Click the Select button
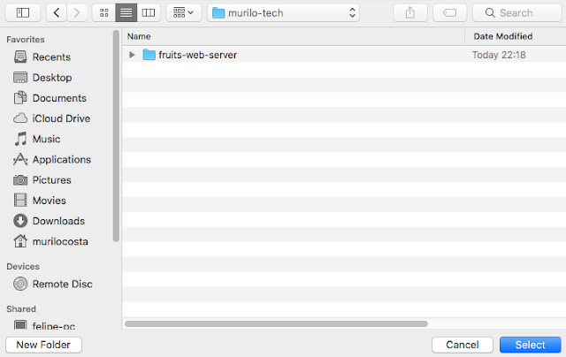 tap(531, 345)
